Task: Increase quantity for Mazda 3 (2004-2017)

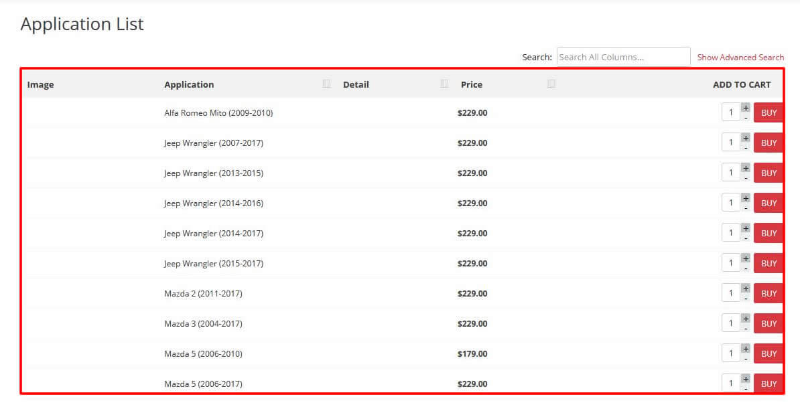Action: [x=746, y=318]
